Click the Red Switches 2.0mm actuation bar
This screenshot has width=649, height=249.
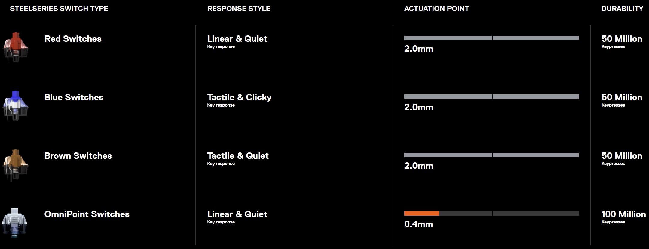(491, 38)
